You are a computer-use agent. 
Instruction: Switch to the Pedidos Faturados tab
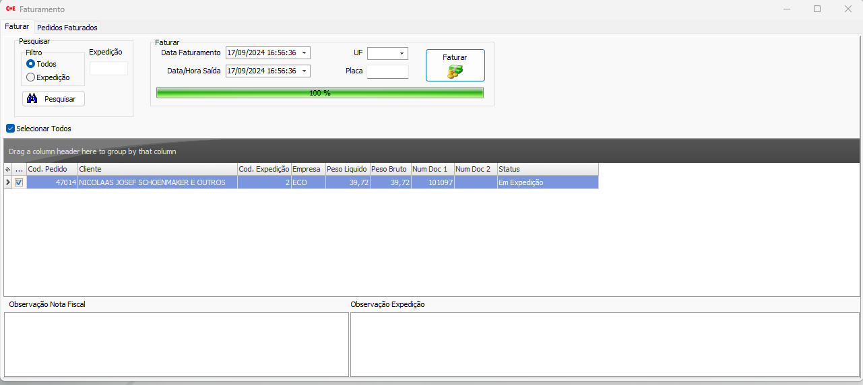click(x=67, y=28)
